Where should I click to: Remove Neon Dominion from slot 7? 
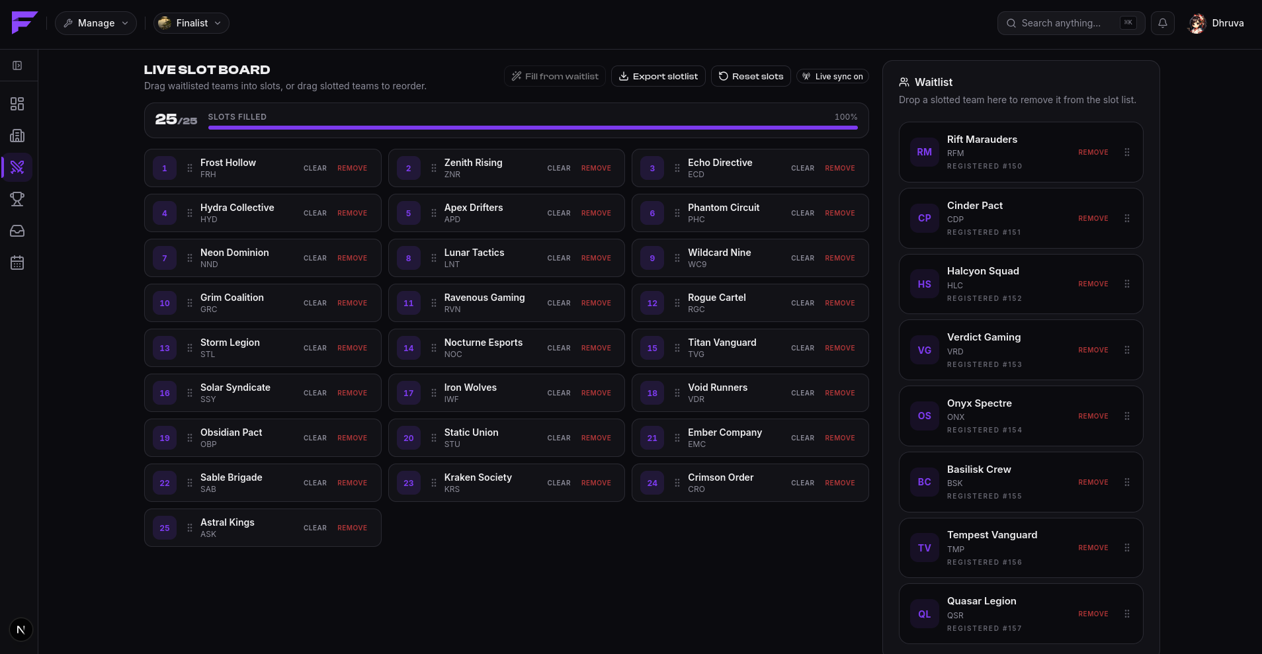(352, 258)
